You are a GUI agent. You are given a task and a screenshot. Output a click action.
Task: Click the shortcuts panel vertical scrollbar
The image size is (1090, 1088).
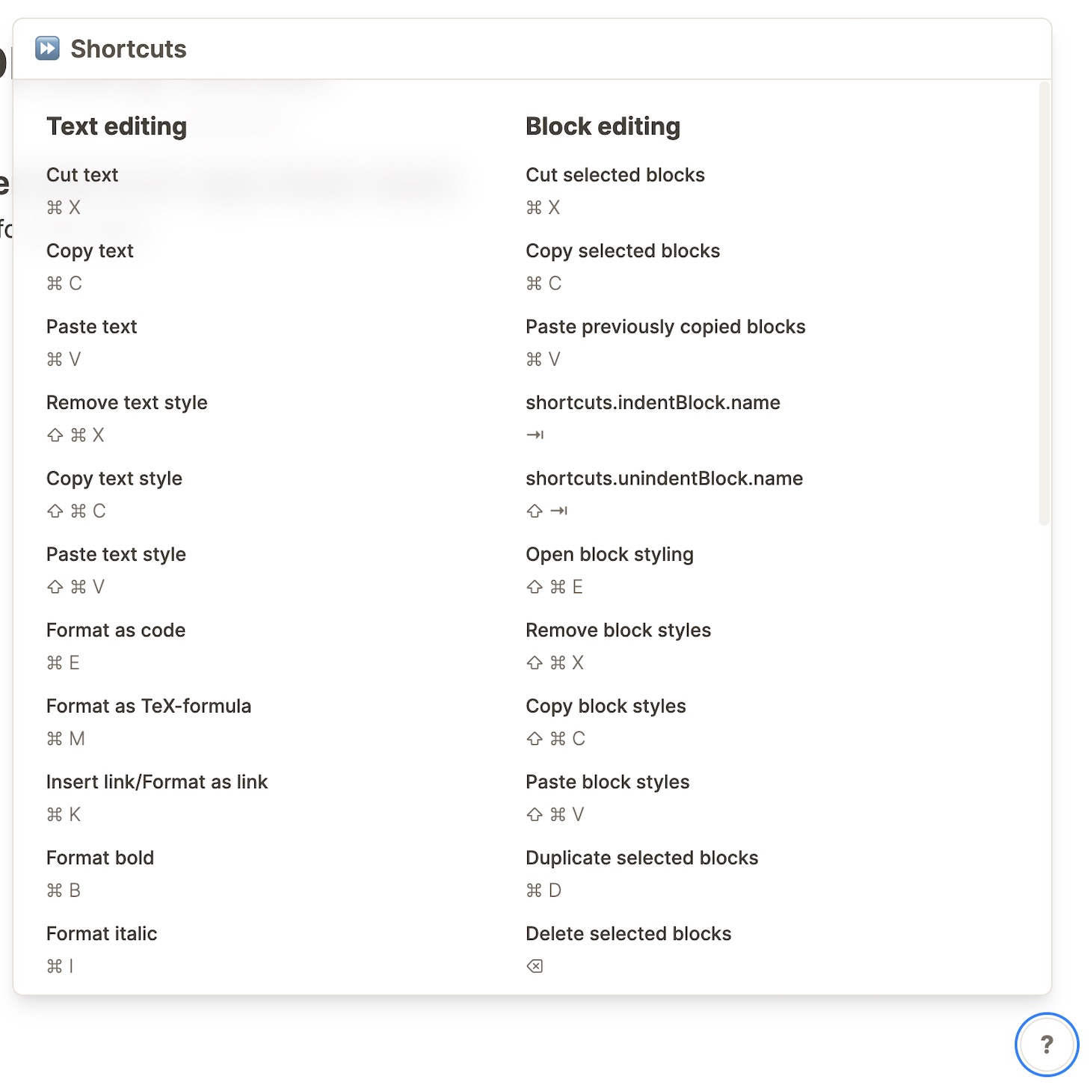(1044, 304)
